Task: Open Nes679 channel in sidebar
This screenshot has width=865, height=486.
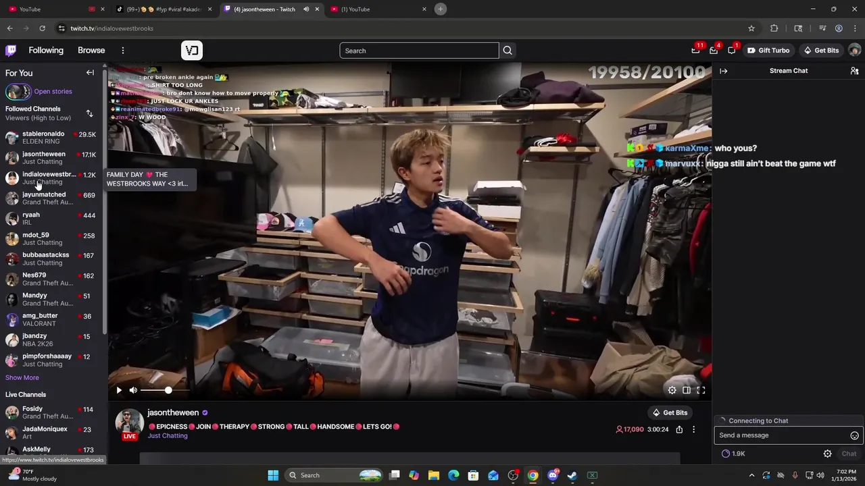Action: click(x=51, y=279)
